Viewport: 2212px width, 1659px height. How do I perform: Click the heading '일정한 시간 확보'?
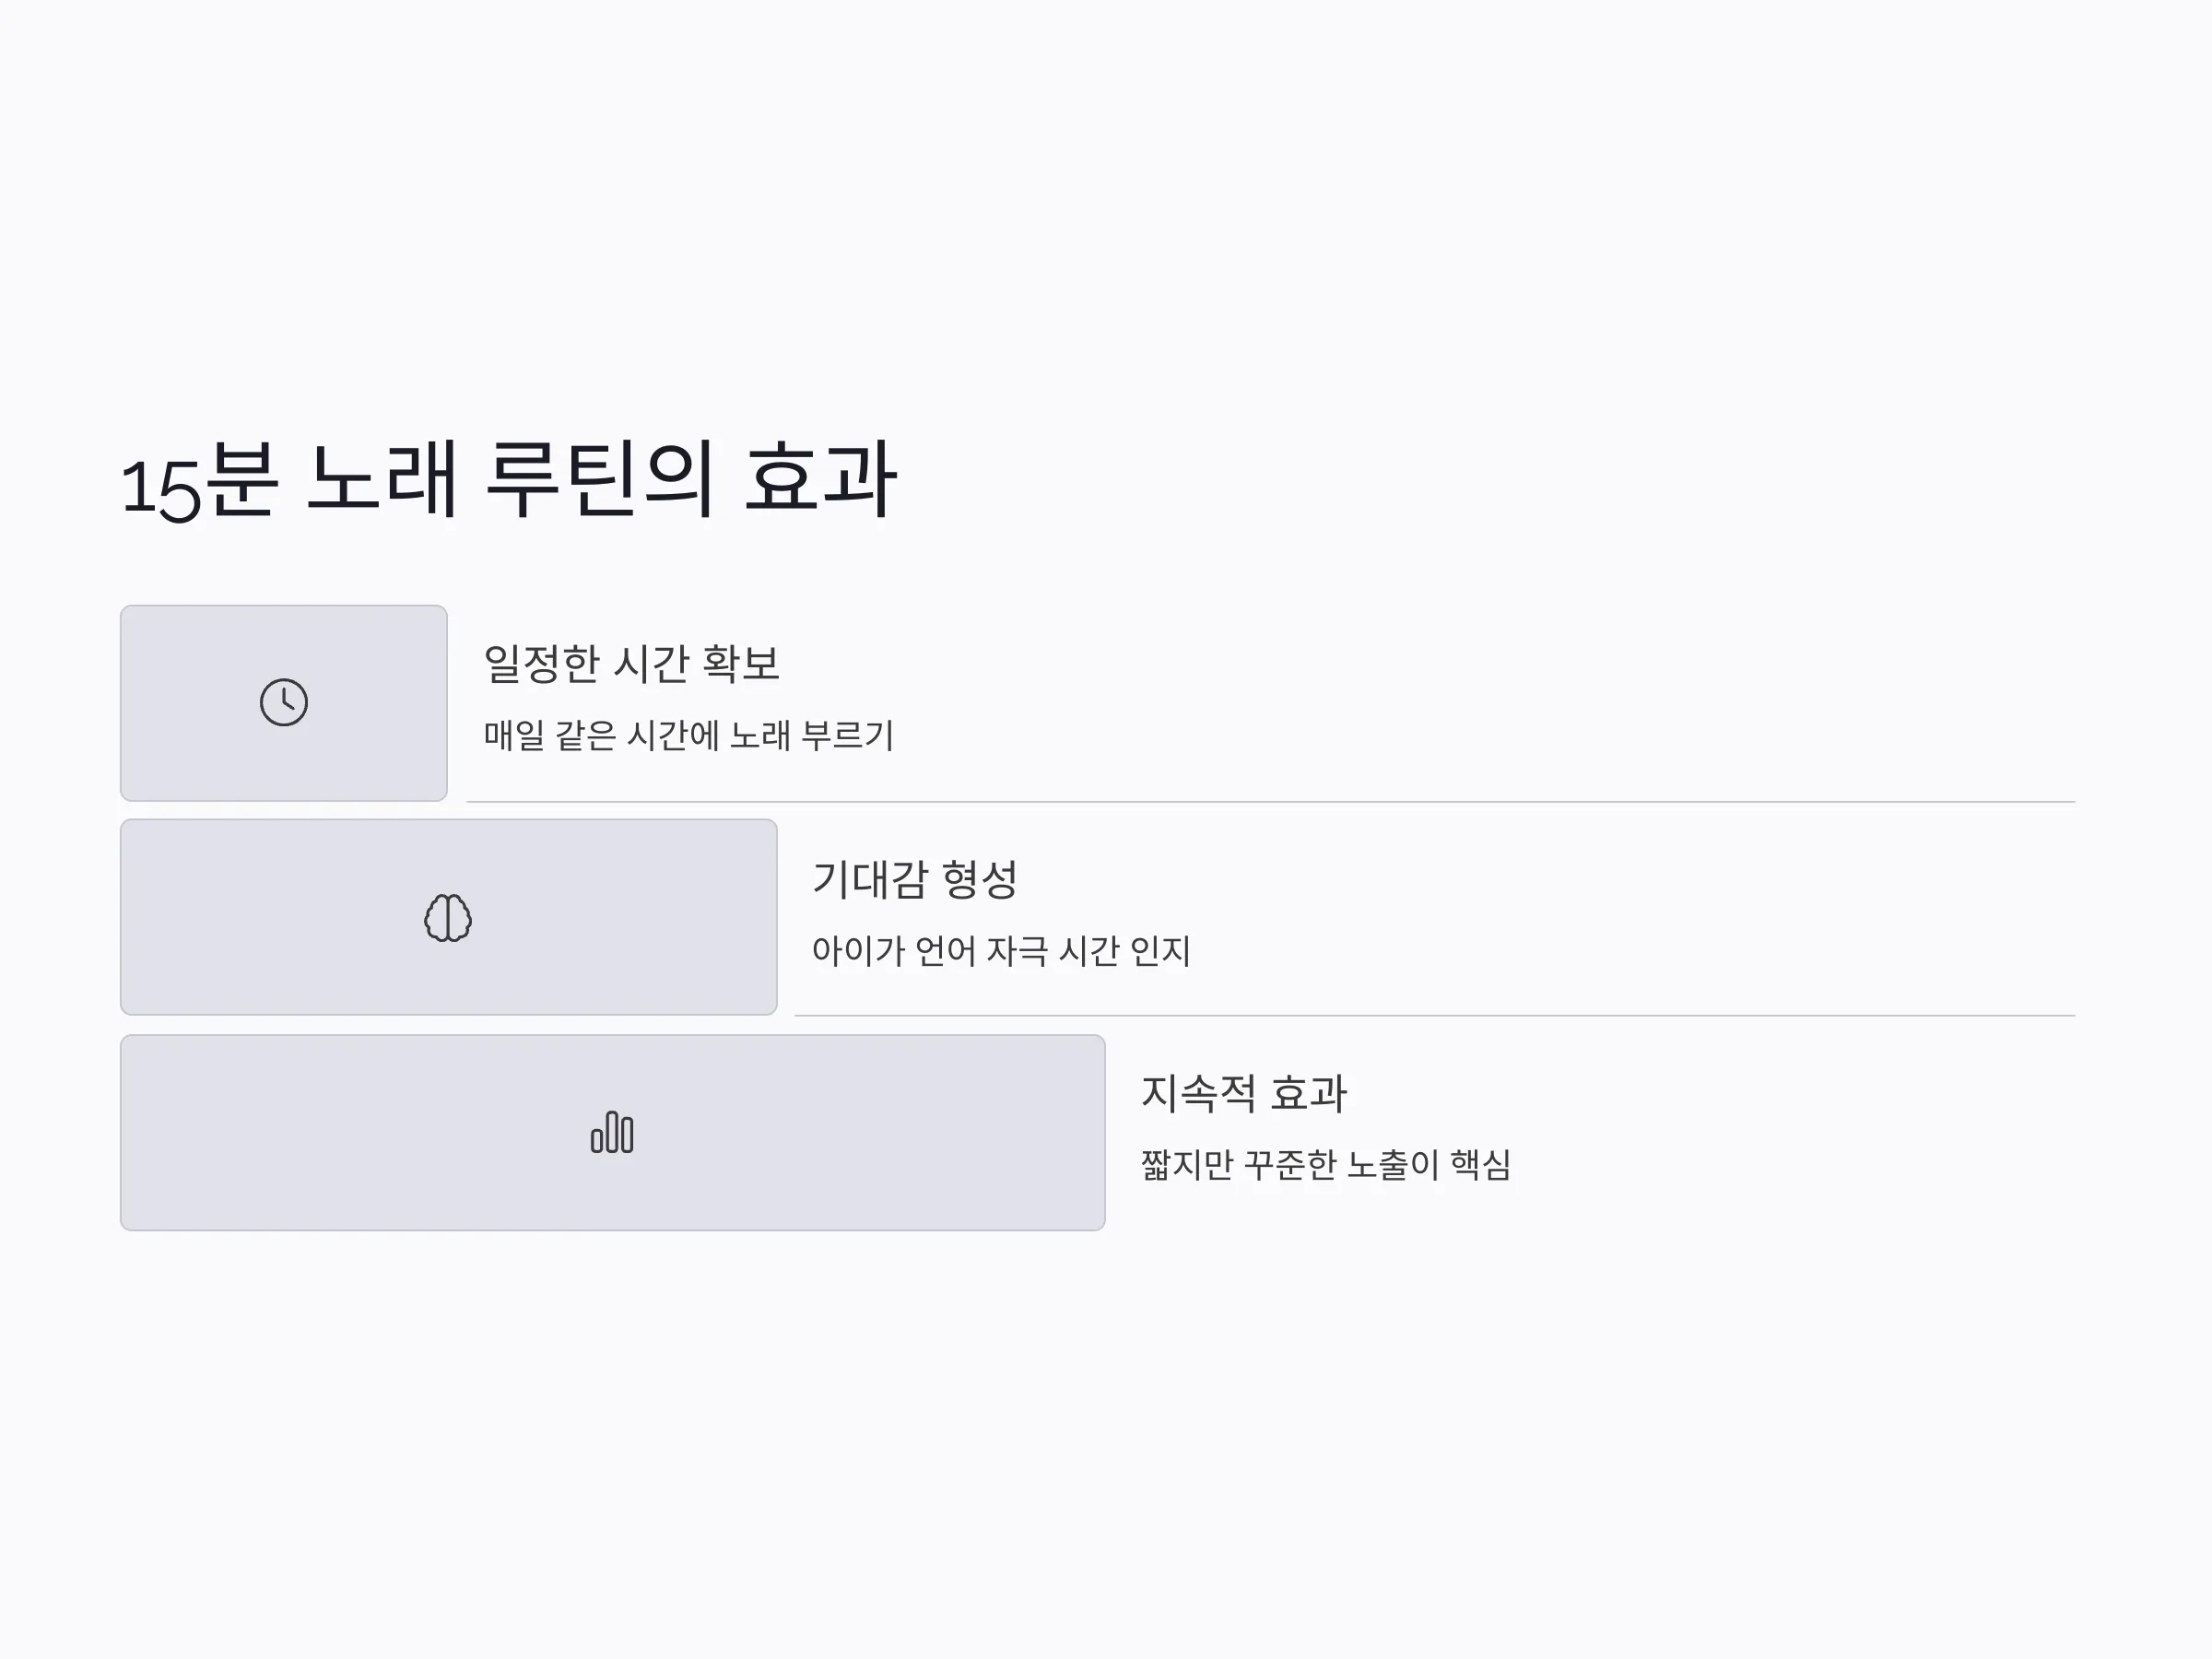pos(631,663)
